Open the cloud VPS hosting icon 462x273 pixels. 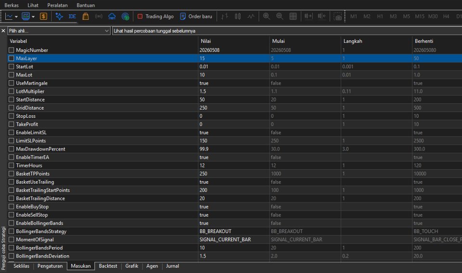click(112, 16)
